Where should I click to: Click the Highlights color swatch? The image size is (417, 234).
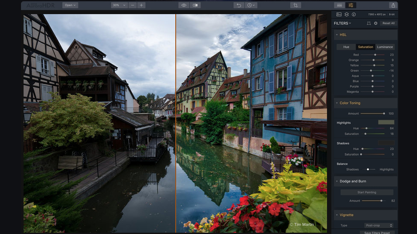click(x=386, y=122)
